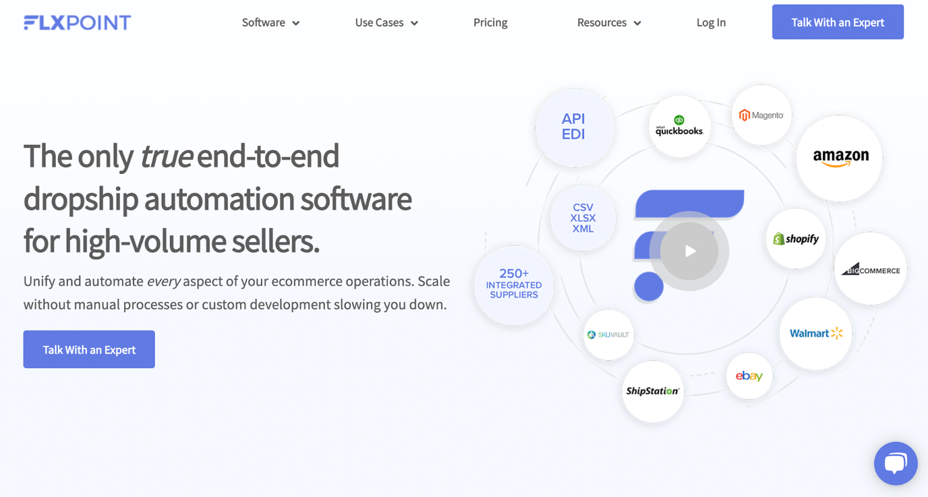
Task: Click the Log In link
Action: 711,23
